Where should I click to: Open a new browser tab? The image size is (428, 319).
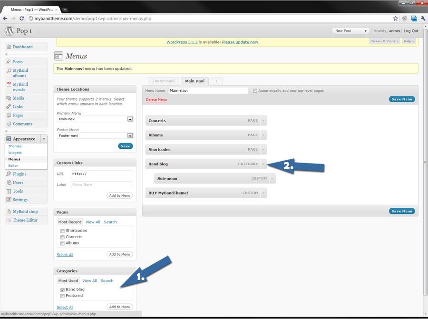65,10
